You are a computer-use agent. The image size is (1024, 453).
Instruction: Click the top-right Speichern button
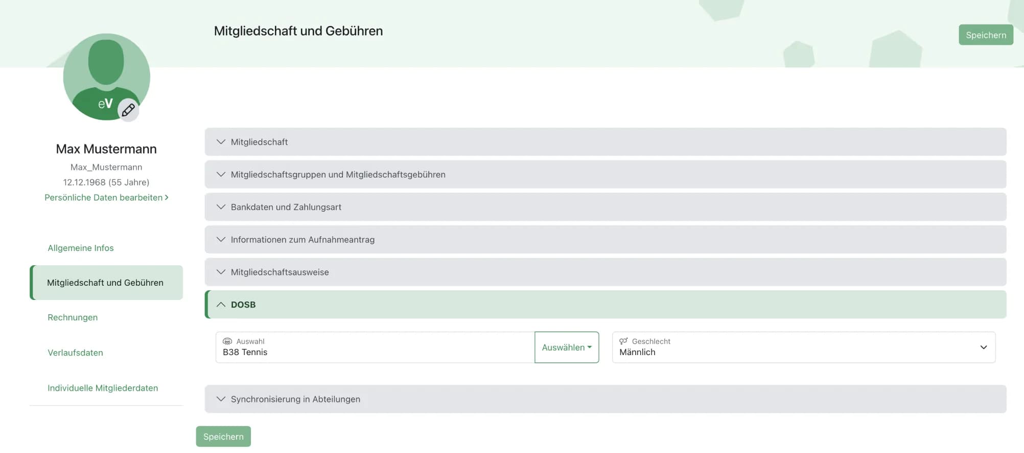986,35
